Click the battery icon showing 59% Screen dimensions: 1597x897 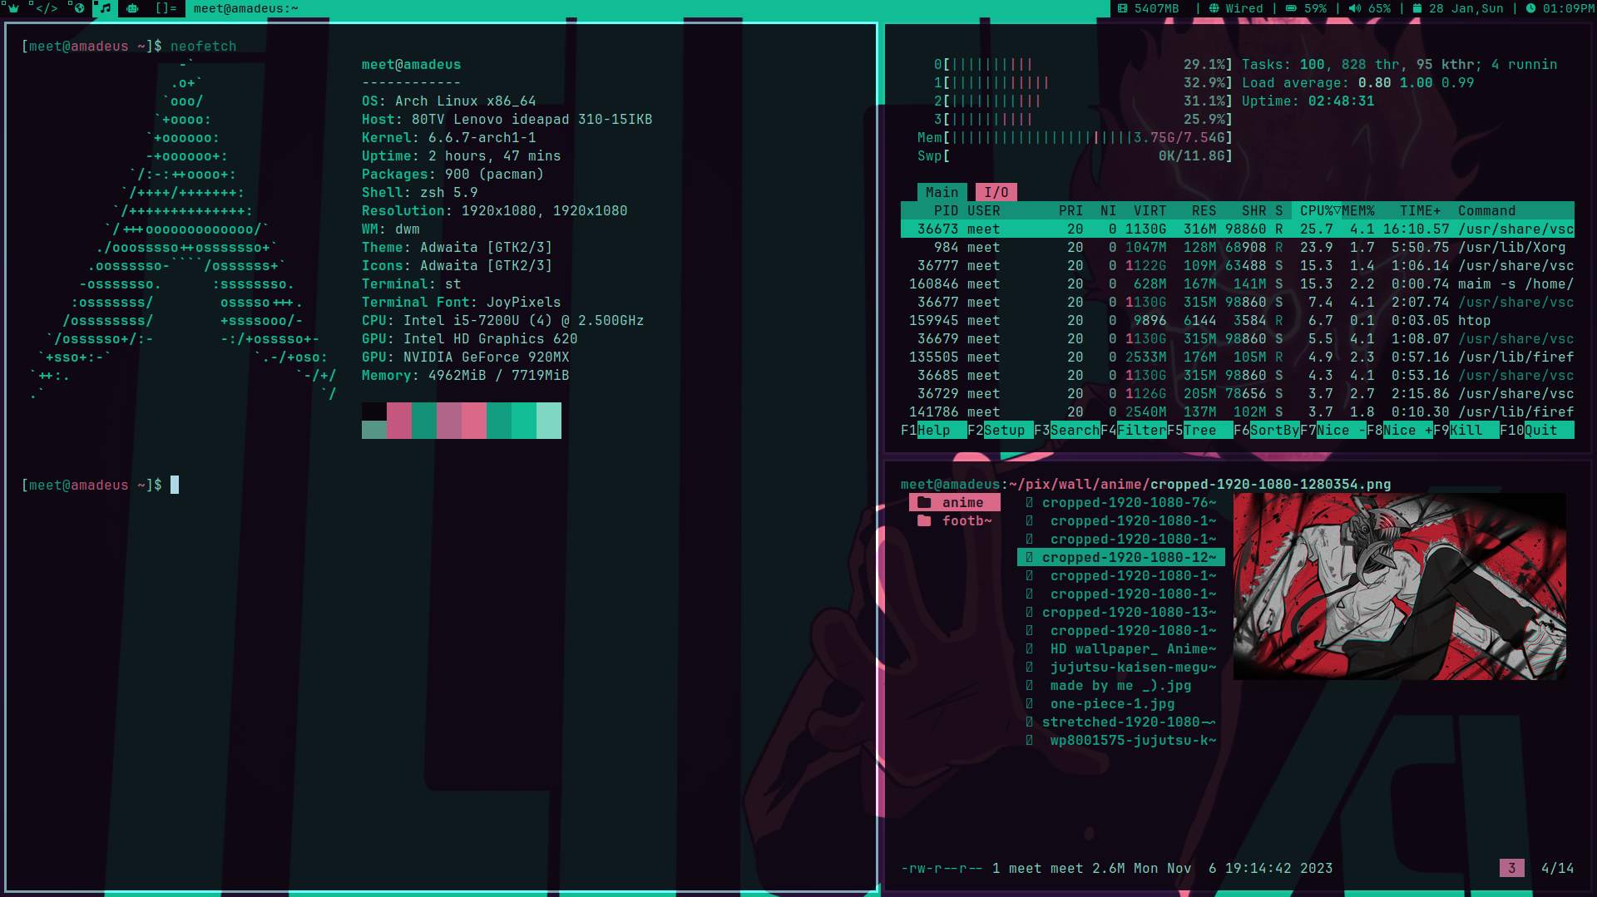1291,8
